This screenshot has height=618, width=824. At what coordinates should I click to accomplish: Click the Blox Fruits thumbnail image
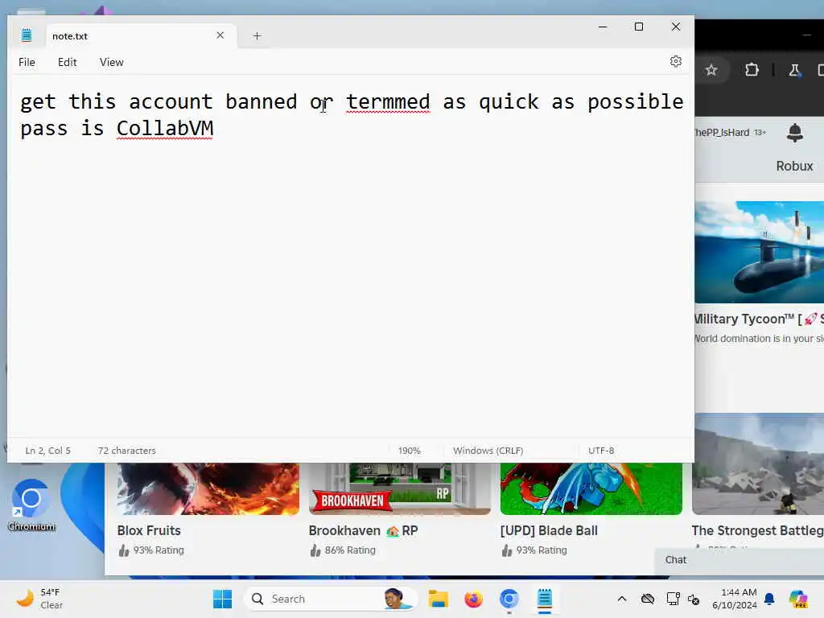pyautogui.click(x=208, y=488)
